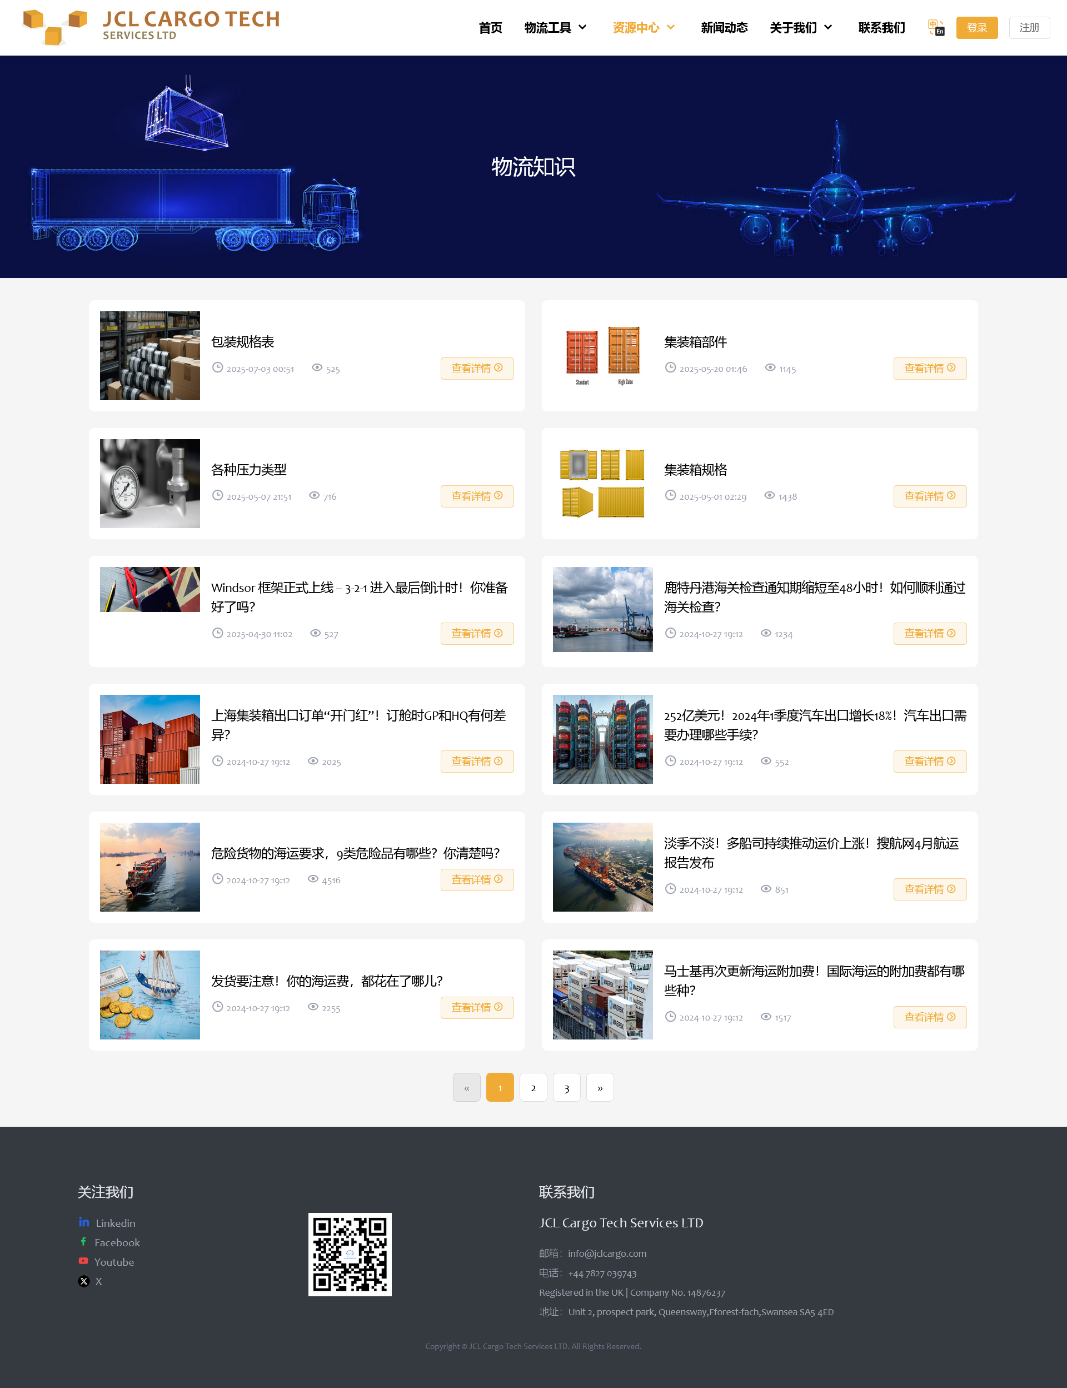Click the orange 登录 button
The image size is (1067, 1388).
976,27
